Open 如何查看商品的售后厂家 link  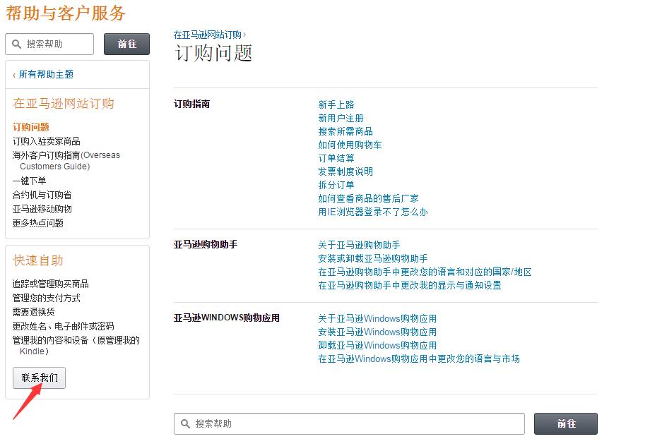368,198
